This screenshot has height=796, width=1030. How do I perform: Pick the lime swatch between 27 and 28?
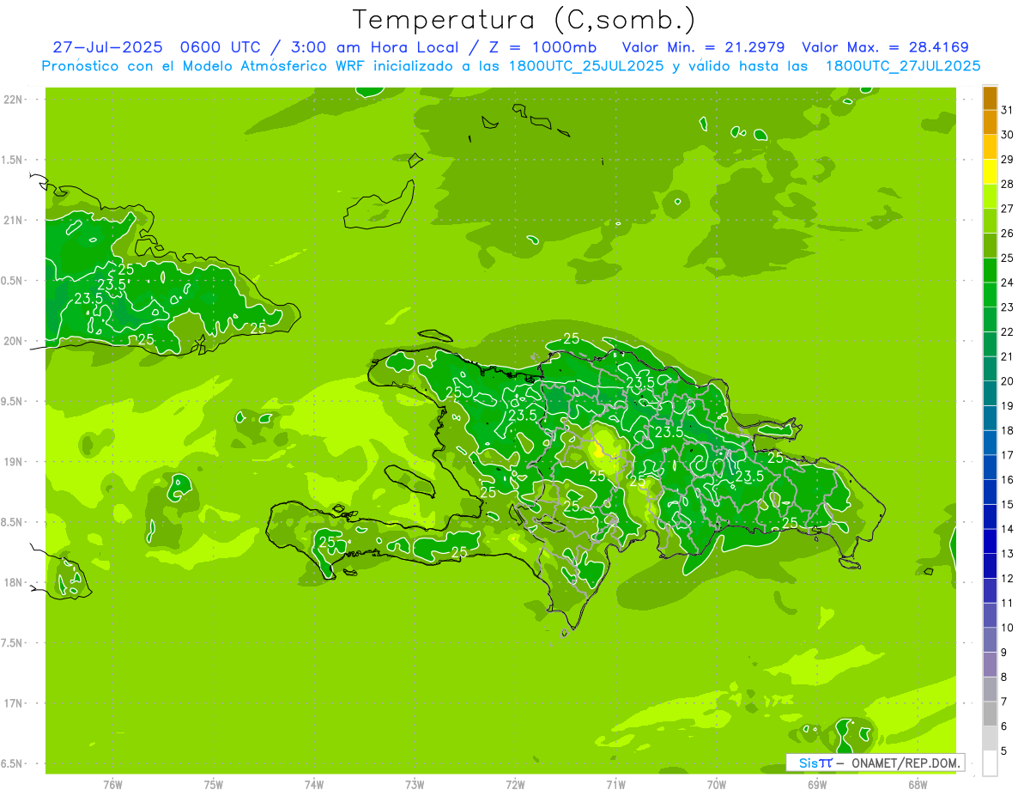coord(990,197)
